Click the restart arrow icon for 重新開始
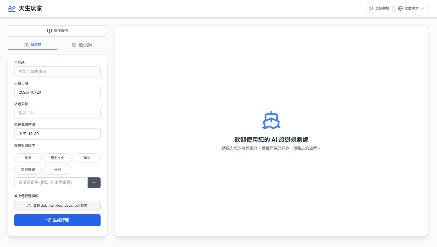This screenshot has width=437, height=247. point(371,9)
